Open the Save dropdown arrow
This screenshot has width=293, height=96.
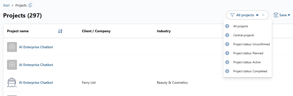point(289,15)
